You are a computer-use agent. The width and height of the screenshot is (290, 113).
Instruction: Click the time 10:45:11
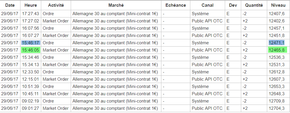click(x=30, y=94)
